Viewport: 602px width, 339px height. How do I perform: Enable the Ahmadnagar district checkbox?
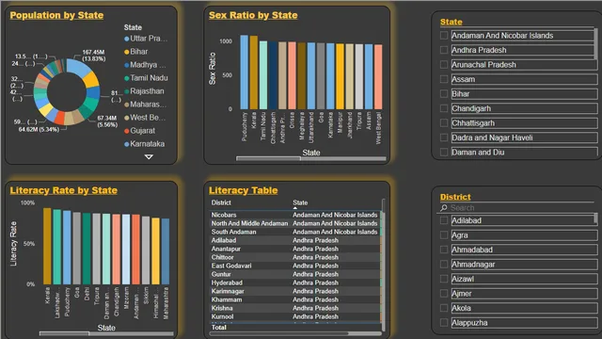click(444, 265)
